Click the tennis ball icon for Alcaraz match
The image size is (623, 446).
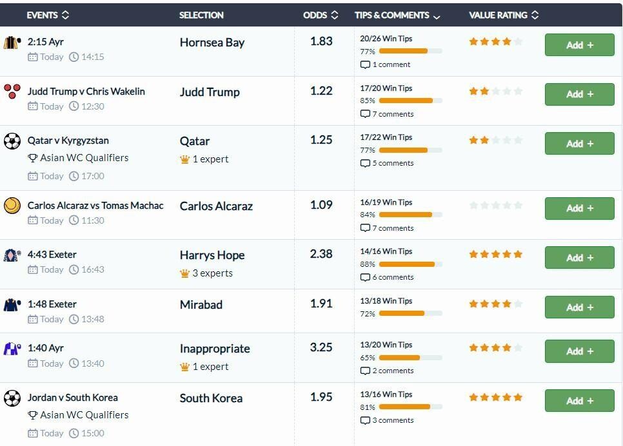tap(12, 206)
